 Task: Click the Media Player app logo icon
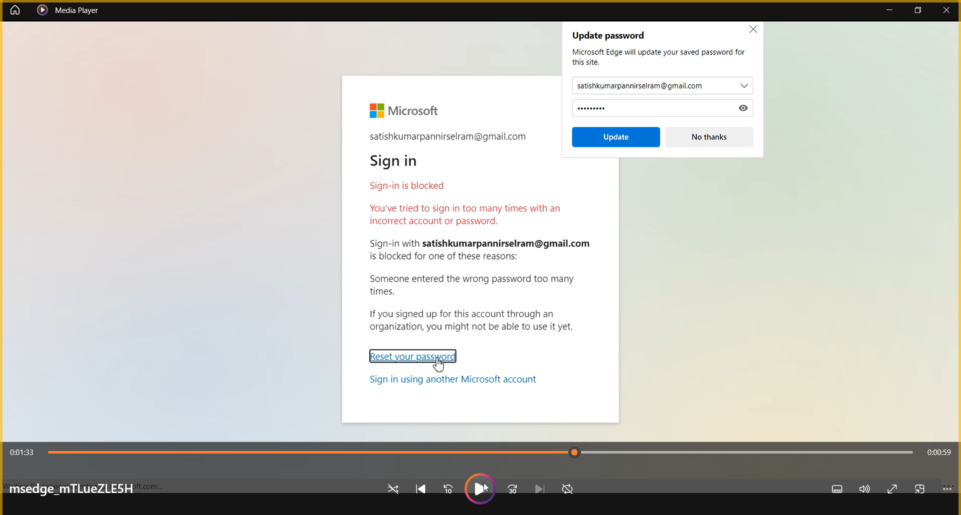[43, 10]
